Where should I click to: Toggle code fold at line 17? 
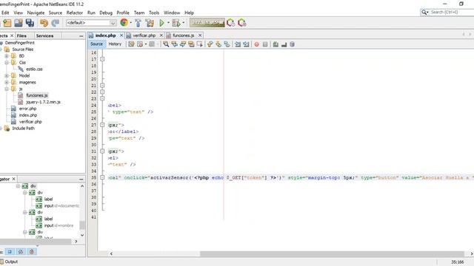(x=102, y=59)
